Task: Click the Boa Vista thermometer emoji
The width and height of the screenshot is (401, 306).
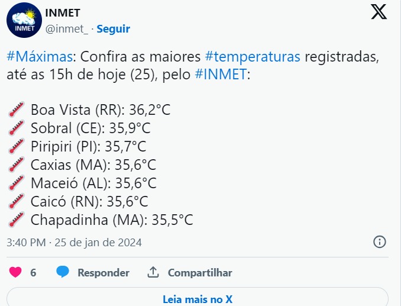Action: click(17, 109)
